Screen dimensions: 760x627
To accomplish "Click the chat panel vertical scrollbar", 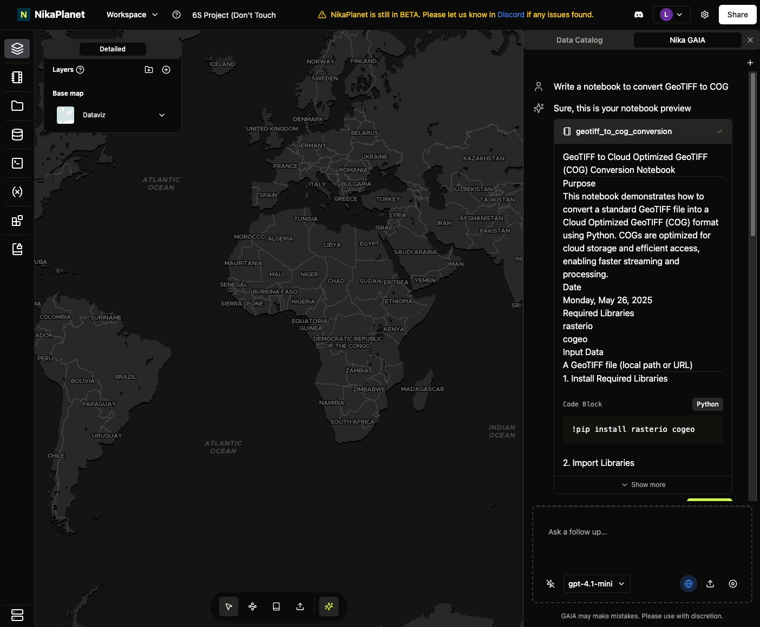I will [752, 154].
